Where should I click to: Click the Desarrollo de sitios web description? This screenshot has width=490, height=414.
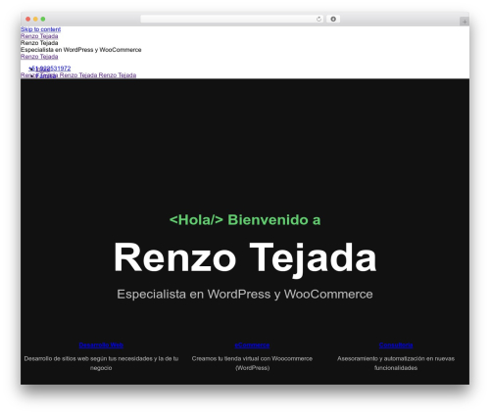coord(101,363)
